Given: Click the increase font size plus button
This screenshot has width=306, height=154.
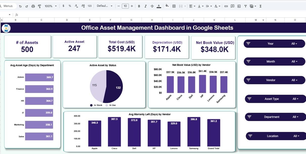Looking at the screenshot, I should pyautogui.click(x=132, y=6).
